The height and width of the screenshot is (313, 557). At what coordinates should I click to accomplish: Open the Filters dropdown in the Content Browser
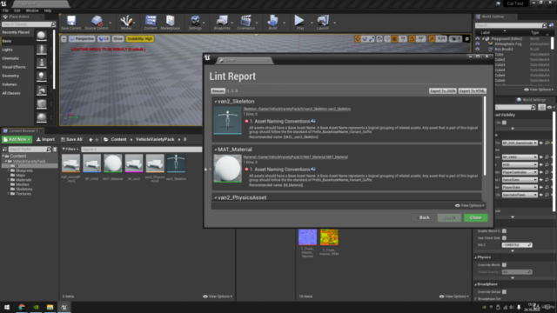point(70,150)
